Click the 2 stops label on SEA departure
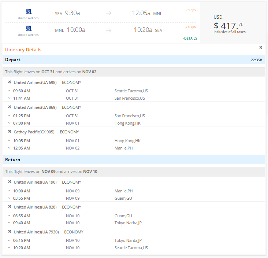 pos(190,10)
